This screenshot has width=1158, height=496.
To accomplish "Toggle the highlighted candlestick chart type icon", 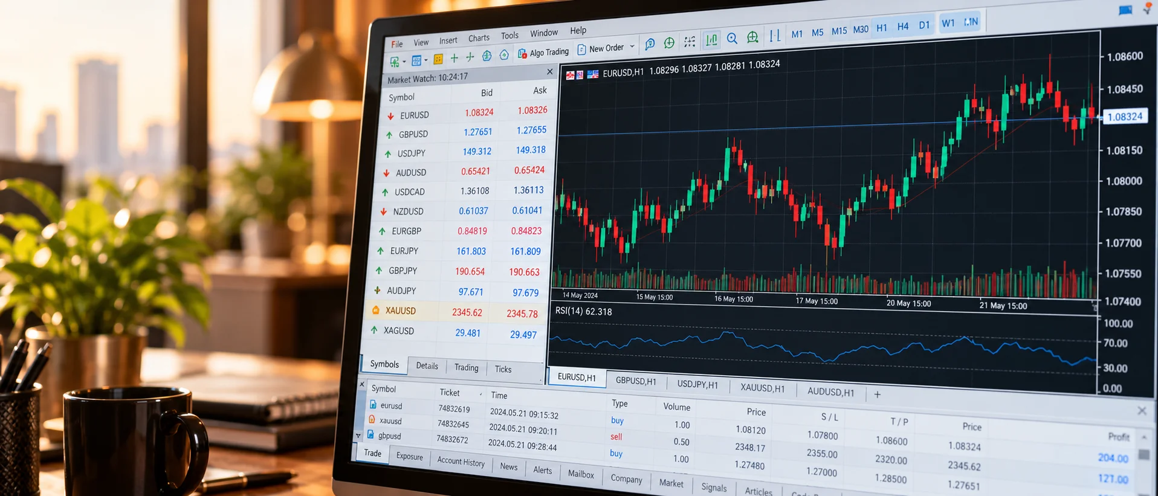I will 711,40.
